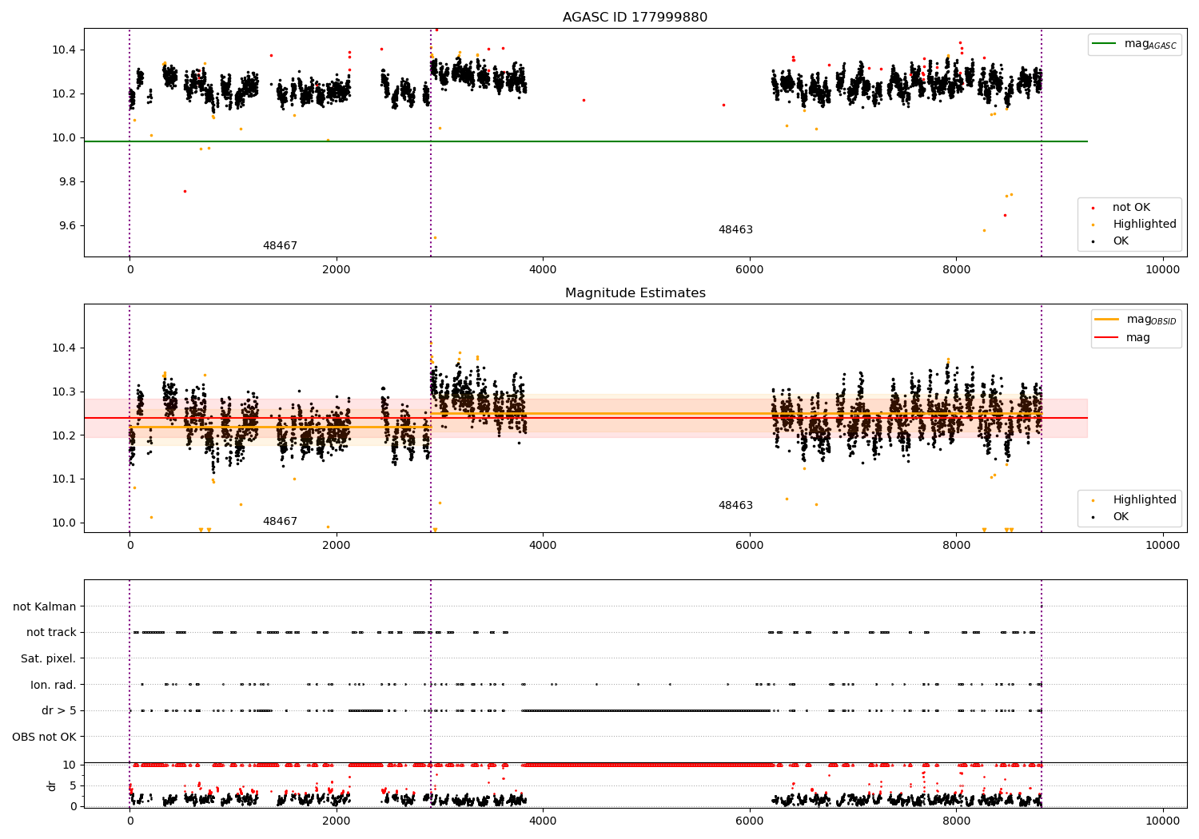
Task: Click the 8000 x-axis tick of the middle plot
Action: coord(956,546)
